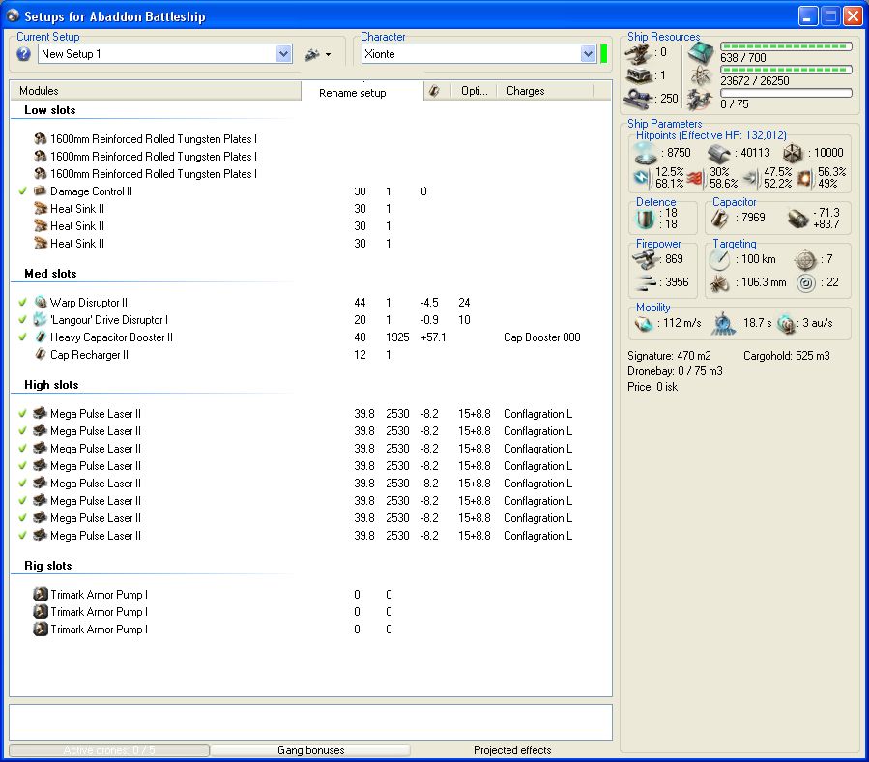Click the drone bandwidth 0 / 75 bar

pyautogui.click(x=786, y=93)
